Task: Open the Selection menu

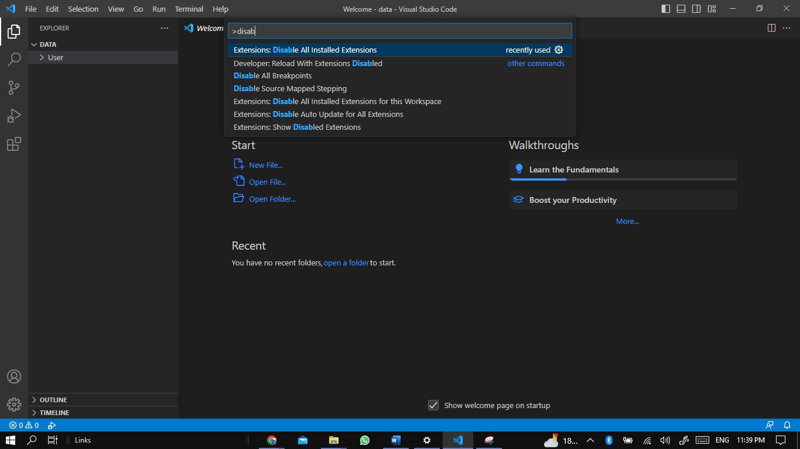Action: pos(83,9)
